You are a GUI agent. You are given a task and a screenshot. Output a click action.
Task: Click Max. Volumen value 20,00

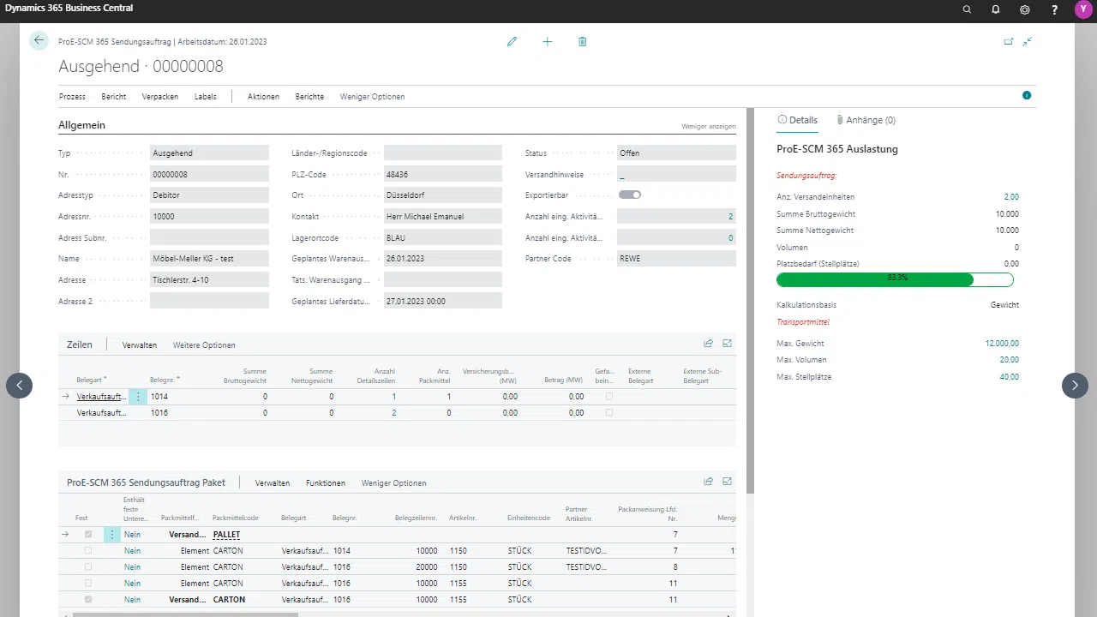(x=1009, y=360)
